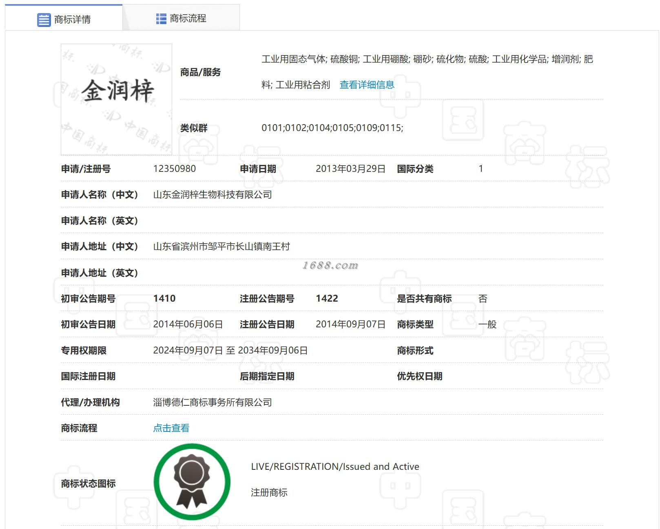Click the 商标状态图标 label
Screen dimensions: 660x529
coord(88,484)
